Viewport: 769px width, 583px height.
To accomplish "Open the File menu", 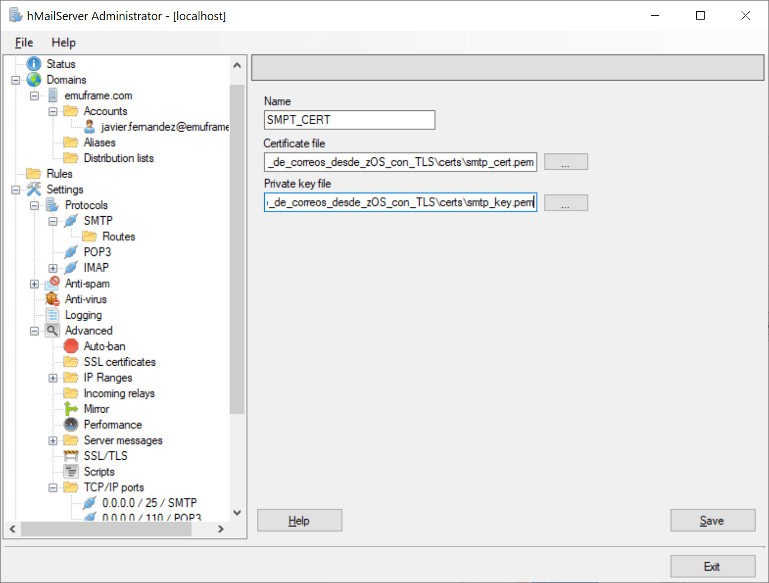I will coord(24,42).
